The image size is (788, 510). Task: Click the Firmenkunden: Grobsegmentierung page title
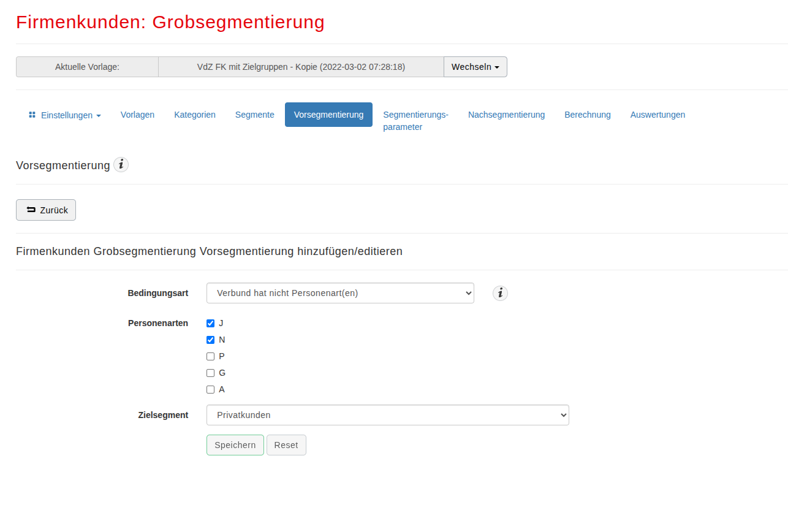[x=170, y=22]
